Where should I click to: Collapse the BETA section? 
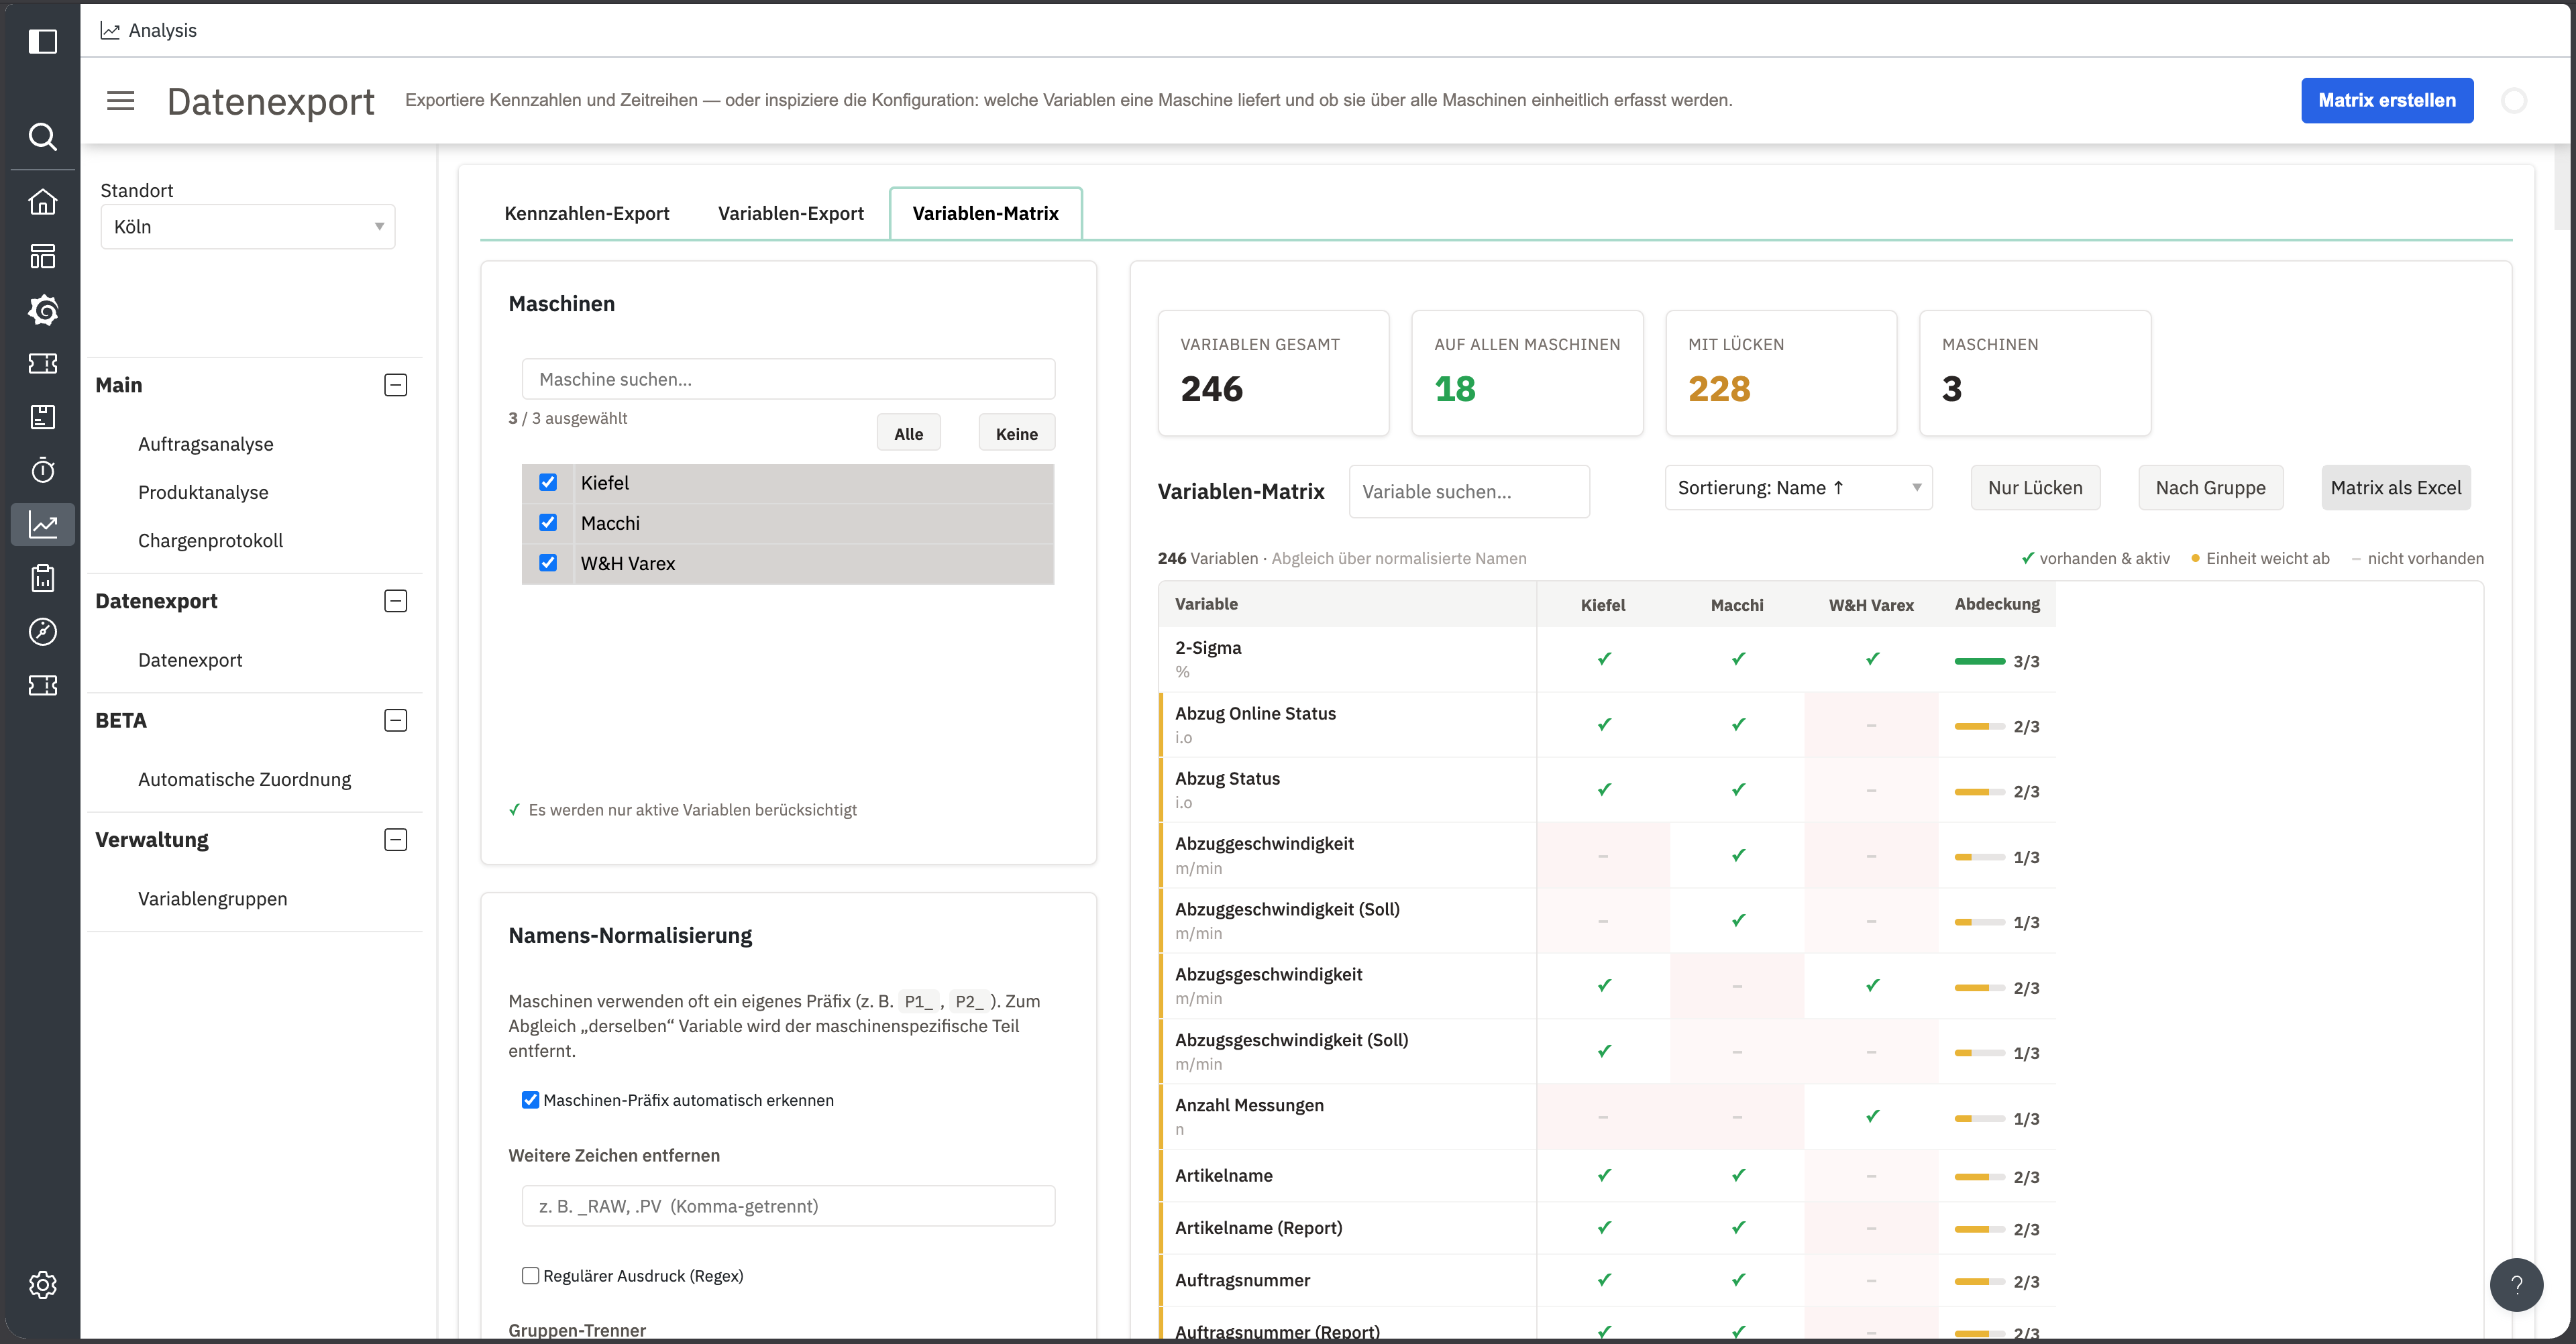(395, 720)
